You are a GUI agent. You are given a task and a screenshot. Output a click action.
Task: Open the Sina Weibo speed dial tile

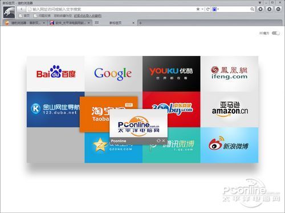[x=229, y=145]
